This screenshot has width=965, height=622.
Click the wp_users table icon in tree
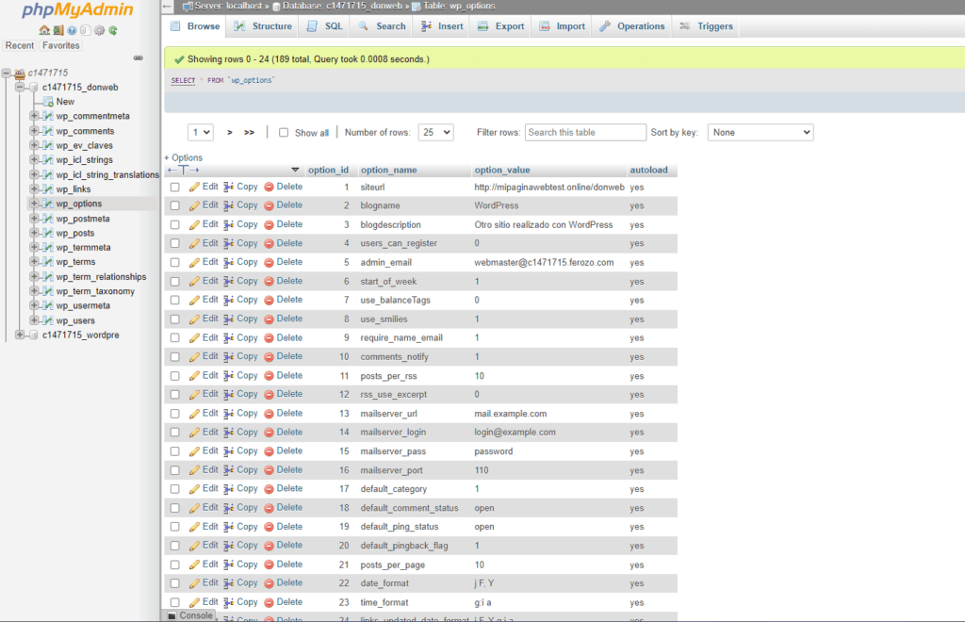coord(47,320)
